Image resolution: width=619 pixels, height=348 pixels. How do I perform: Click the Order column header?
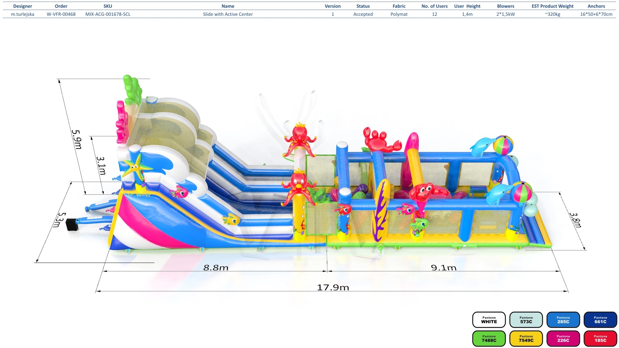61,6
